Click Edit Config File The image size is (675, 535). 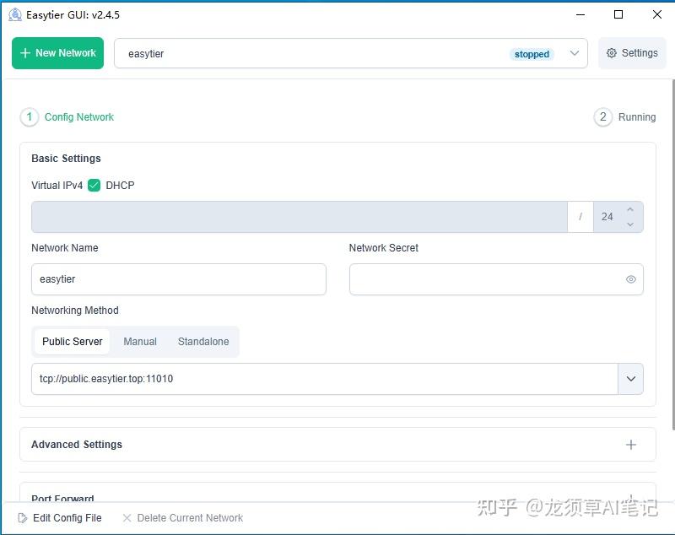60,518
